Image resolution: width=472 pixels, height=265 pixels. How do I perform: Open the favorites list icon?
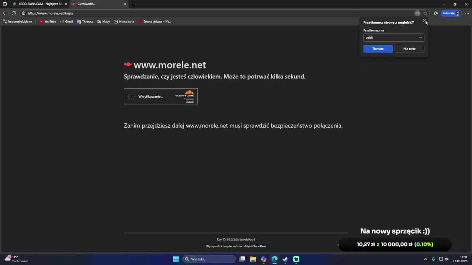[x=436, y=13]
